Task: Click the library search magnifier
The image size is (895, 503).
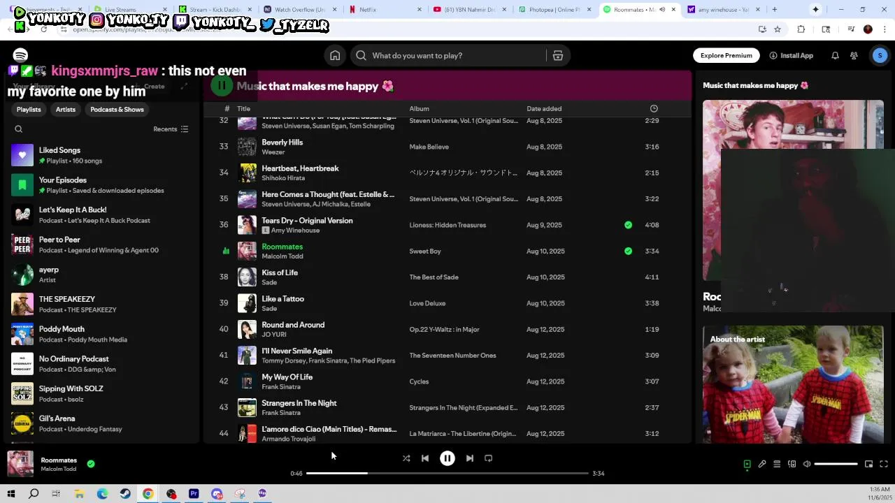Action: pos(19,129)
